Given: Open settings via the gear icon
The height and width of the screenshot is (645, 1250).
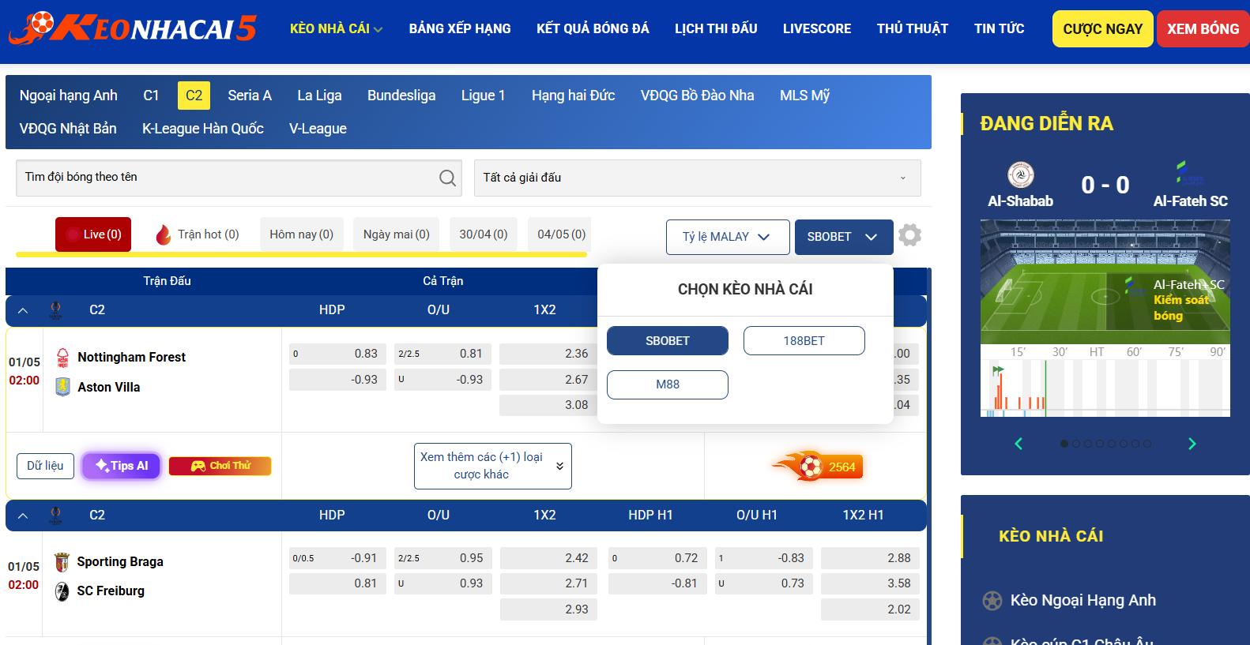Looking at the screenshot, I should (909, 235).
